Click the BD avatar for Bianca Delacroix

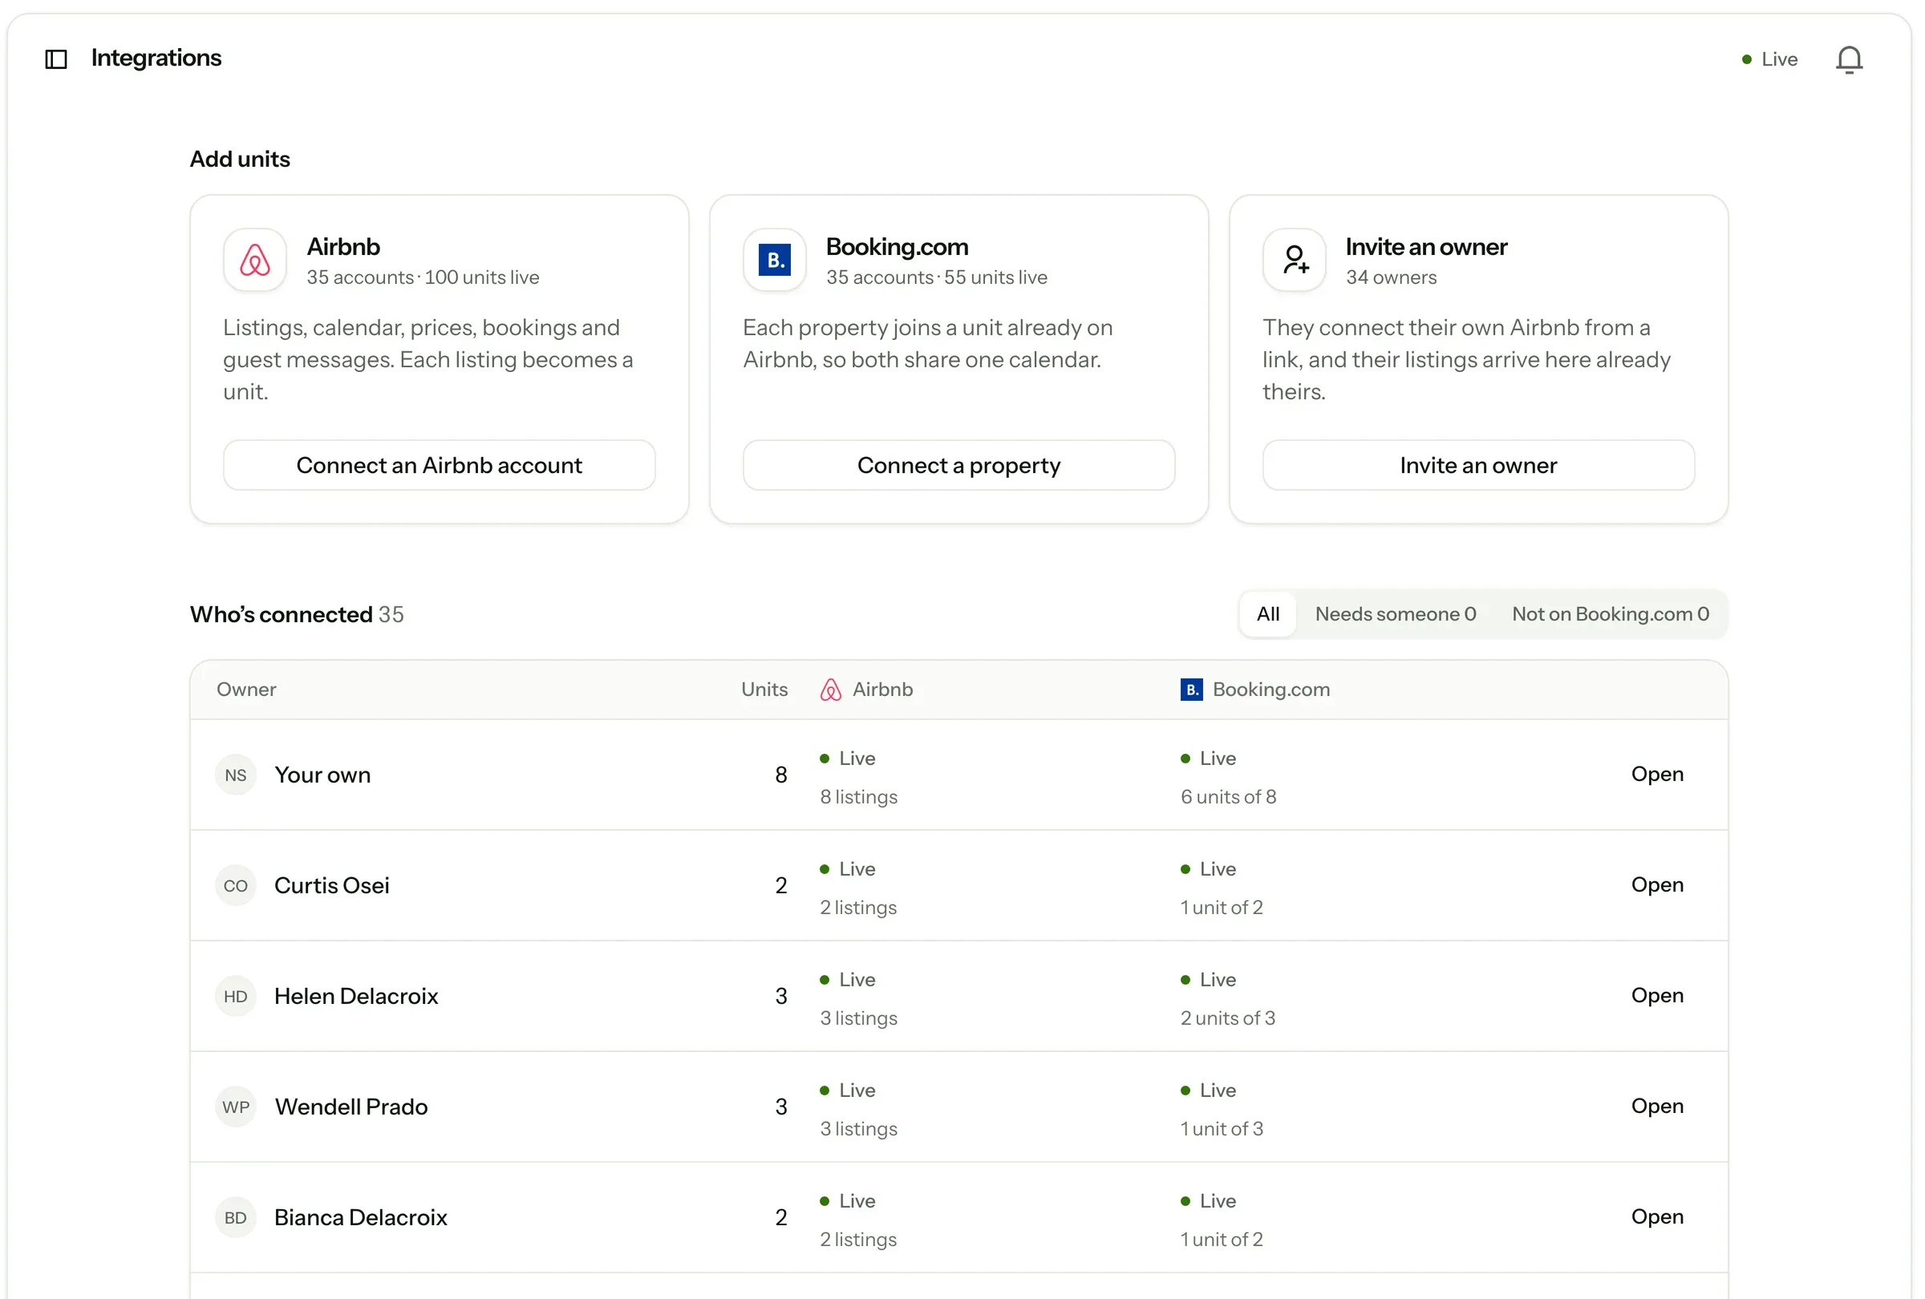tap(235, 1218)
